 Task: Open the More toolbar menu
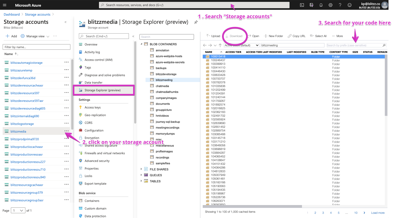(337, 36)
